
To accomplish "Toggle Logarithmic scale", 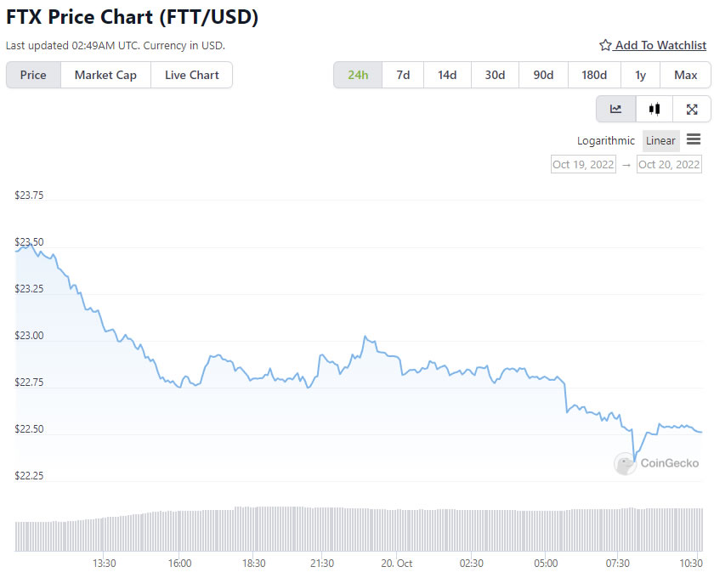I will pos(605,141).
